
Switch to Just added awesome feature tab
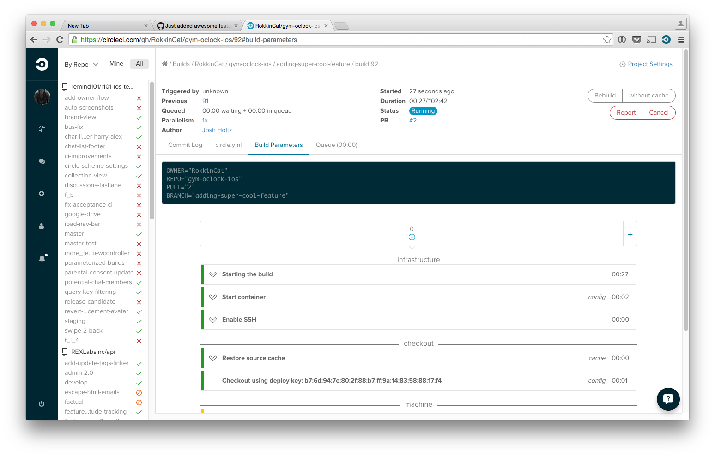click(x=198, y=26)
